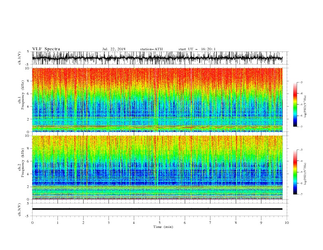Click time axis tick label "6"
Image resolution: width=323 pixels, height=250 pixels.
185,223
